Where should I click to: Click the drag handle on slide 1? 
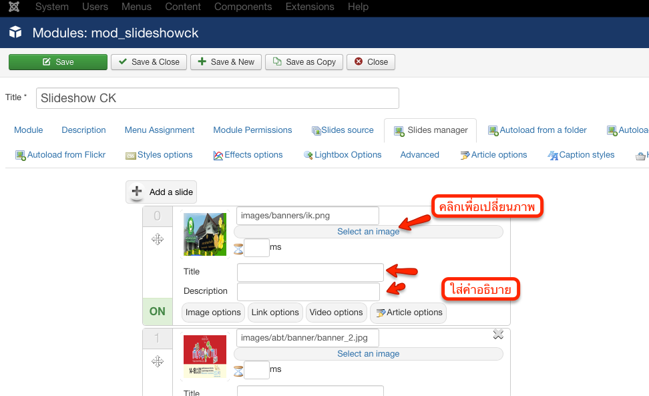coord(158,361)
